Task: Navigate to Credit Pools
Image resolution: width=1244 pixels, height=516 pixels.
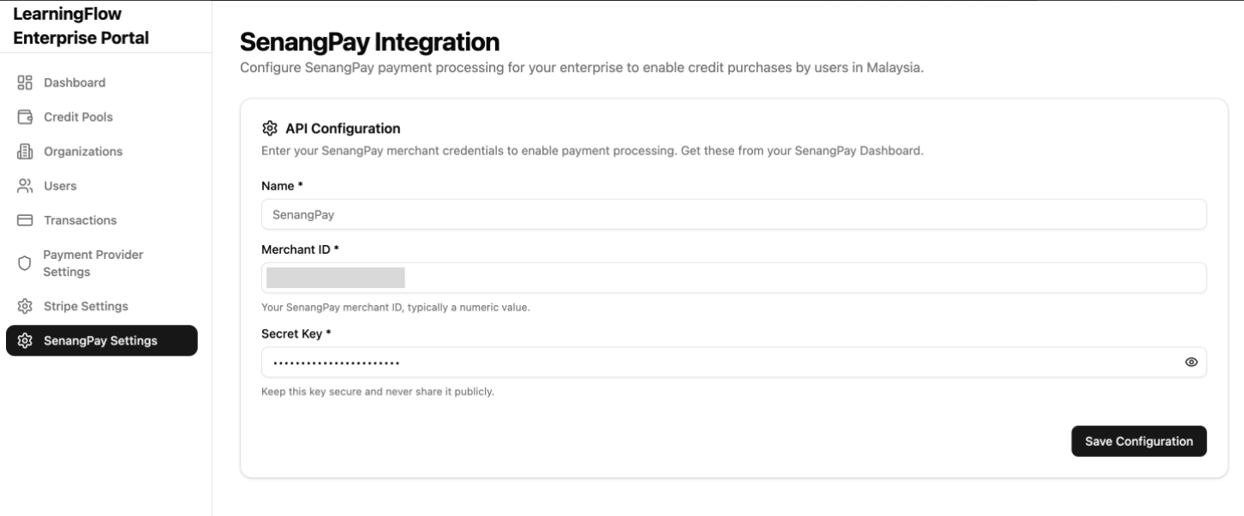Action: click(x=80, y=117)
